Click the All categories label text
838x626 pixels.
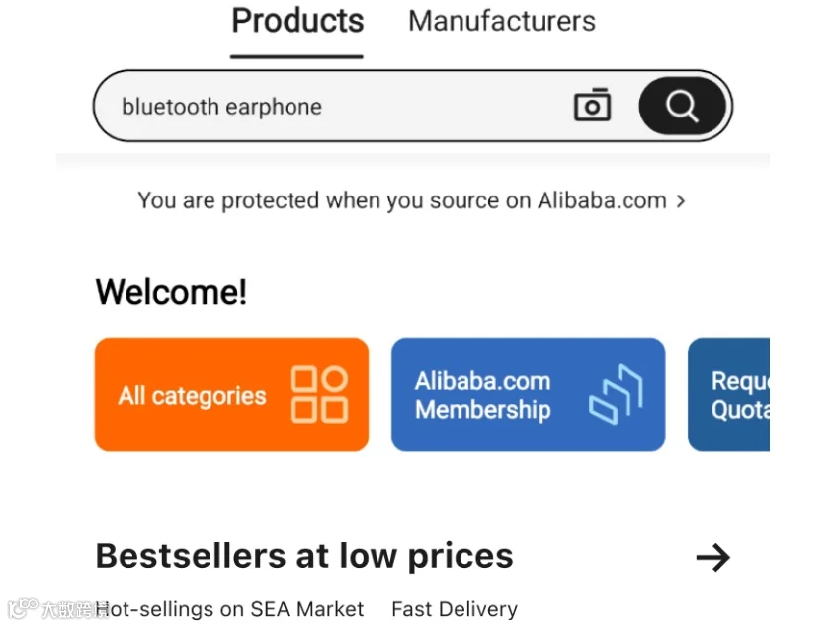pos(192,396)
